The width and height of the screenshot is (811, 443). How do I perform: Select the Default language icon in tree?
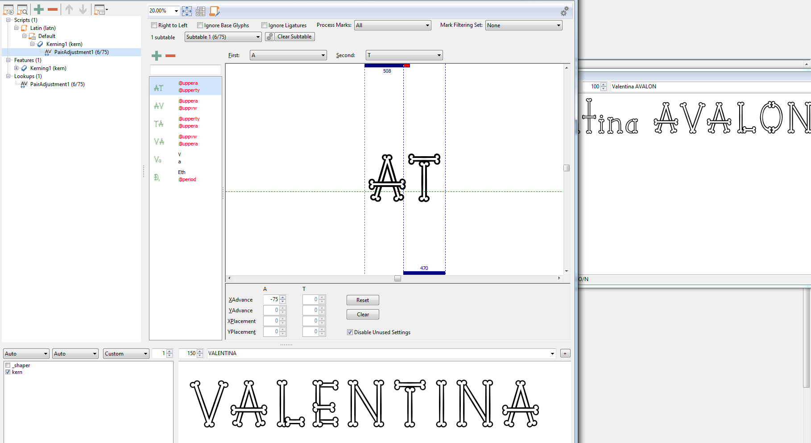32,36
